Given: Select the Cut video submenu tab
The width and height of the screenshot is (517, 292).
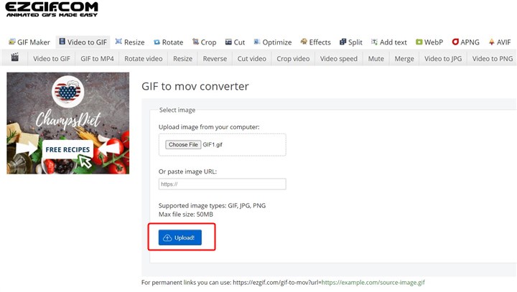Looking at the screenshot, I should pyautogui.click(x=252, y=59).
